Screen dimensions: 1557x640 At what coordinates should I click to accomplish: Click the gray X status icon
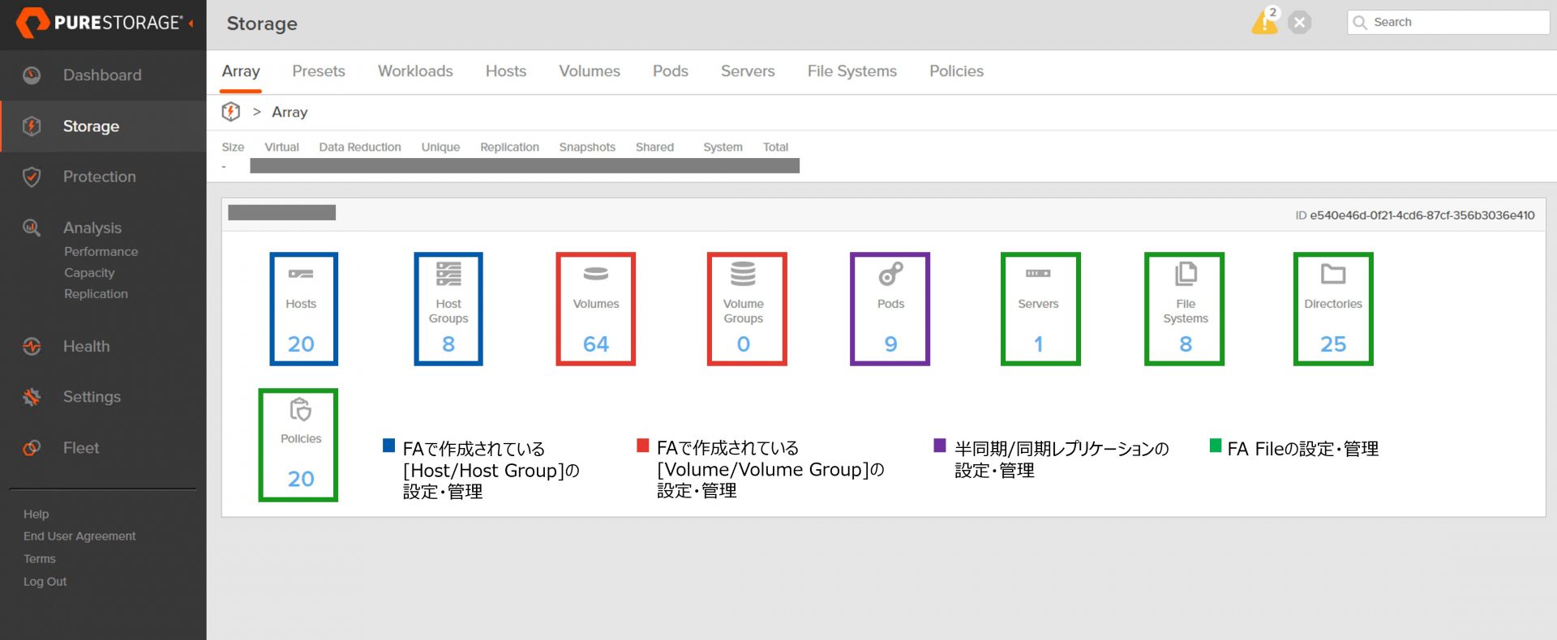tap(1299, 23)
